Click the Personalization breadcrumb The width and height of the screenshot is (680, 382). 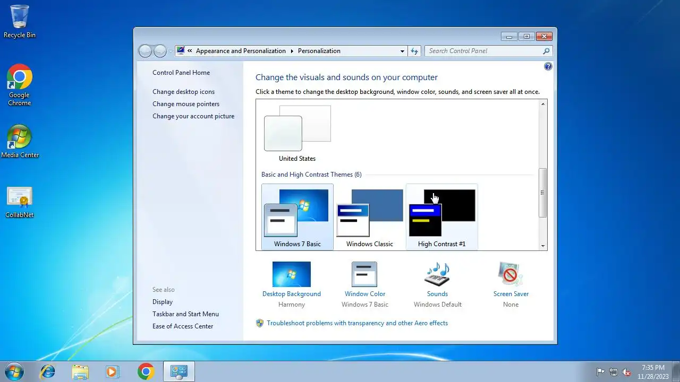[319, 51]
